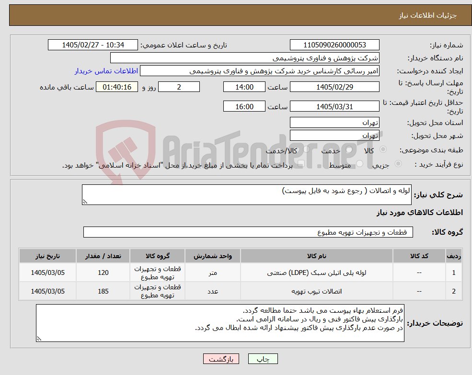Select the LDPE polyethylene pipe item name
The image size is (472, 375).
click(x=316, y=273)
